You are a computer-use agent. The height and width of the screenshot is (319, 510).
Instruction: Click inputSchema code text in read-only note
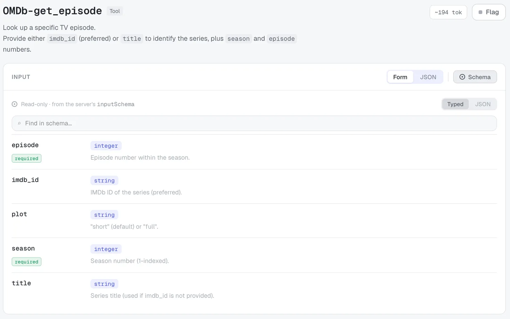tap(116, 104)
